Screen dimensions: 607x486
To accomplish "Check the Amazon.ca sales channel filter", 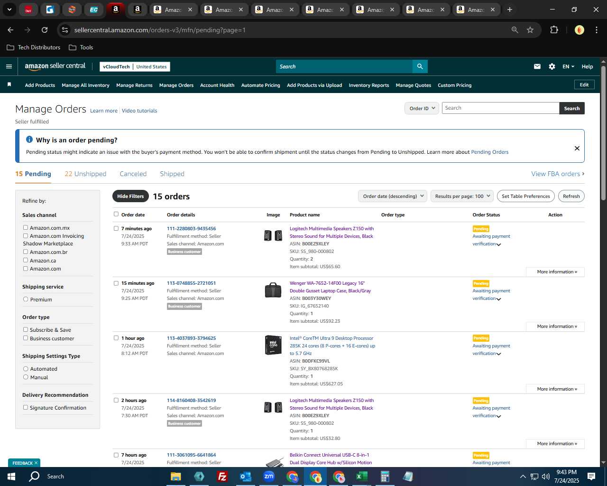I will pos(26,260).
